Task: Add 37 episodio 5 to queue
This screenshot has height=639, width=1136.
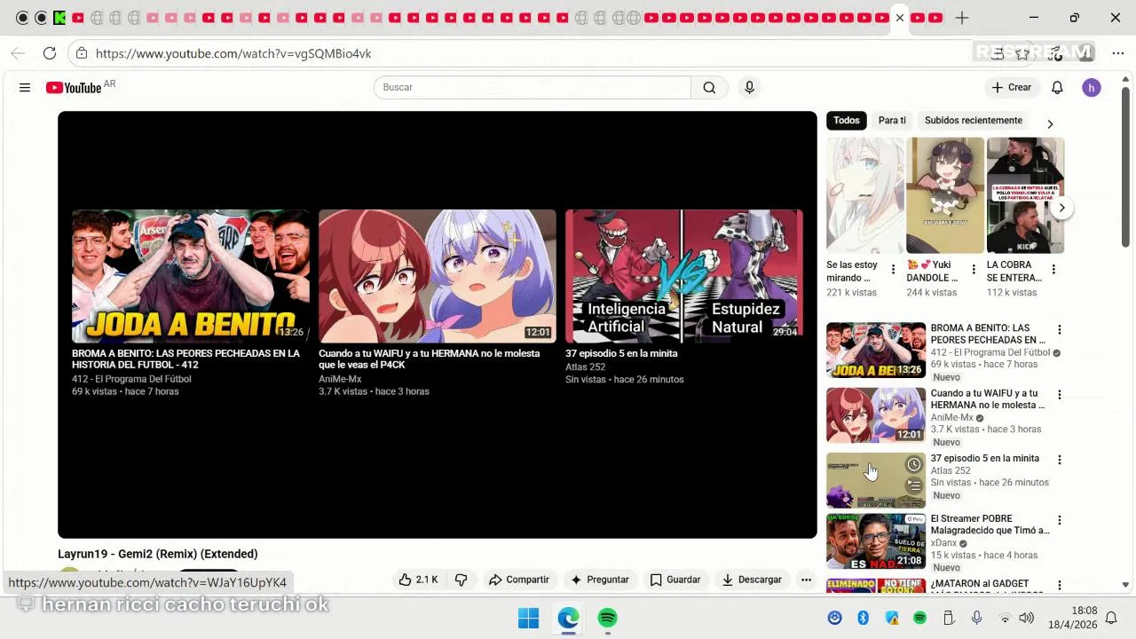Action: coord(914,485)
